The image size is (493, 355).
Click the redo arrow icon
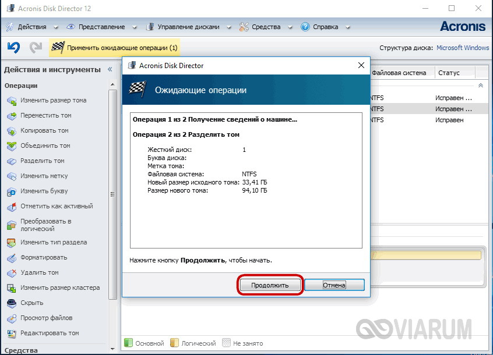pyautogui.click(x=36, y=48)
